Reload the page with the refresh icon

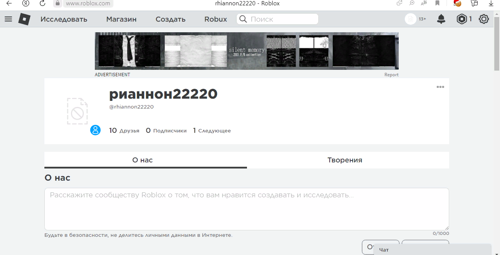pos(42,3)
